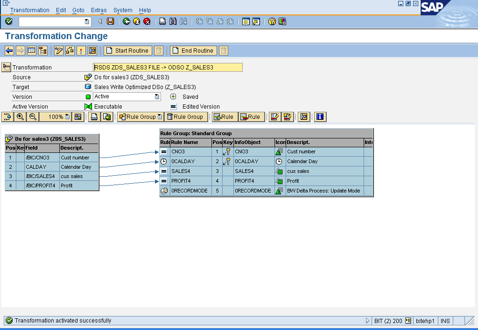
Task: Click the Create New Session icon
Action: [246, 21]
